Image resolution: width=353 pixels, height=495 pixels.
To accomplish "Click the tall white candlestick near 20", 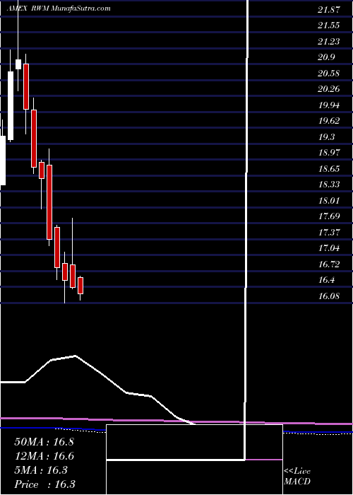I will pyautogui.click(x=11, y=106).
